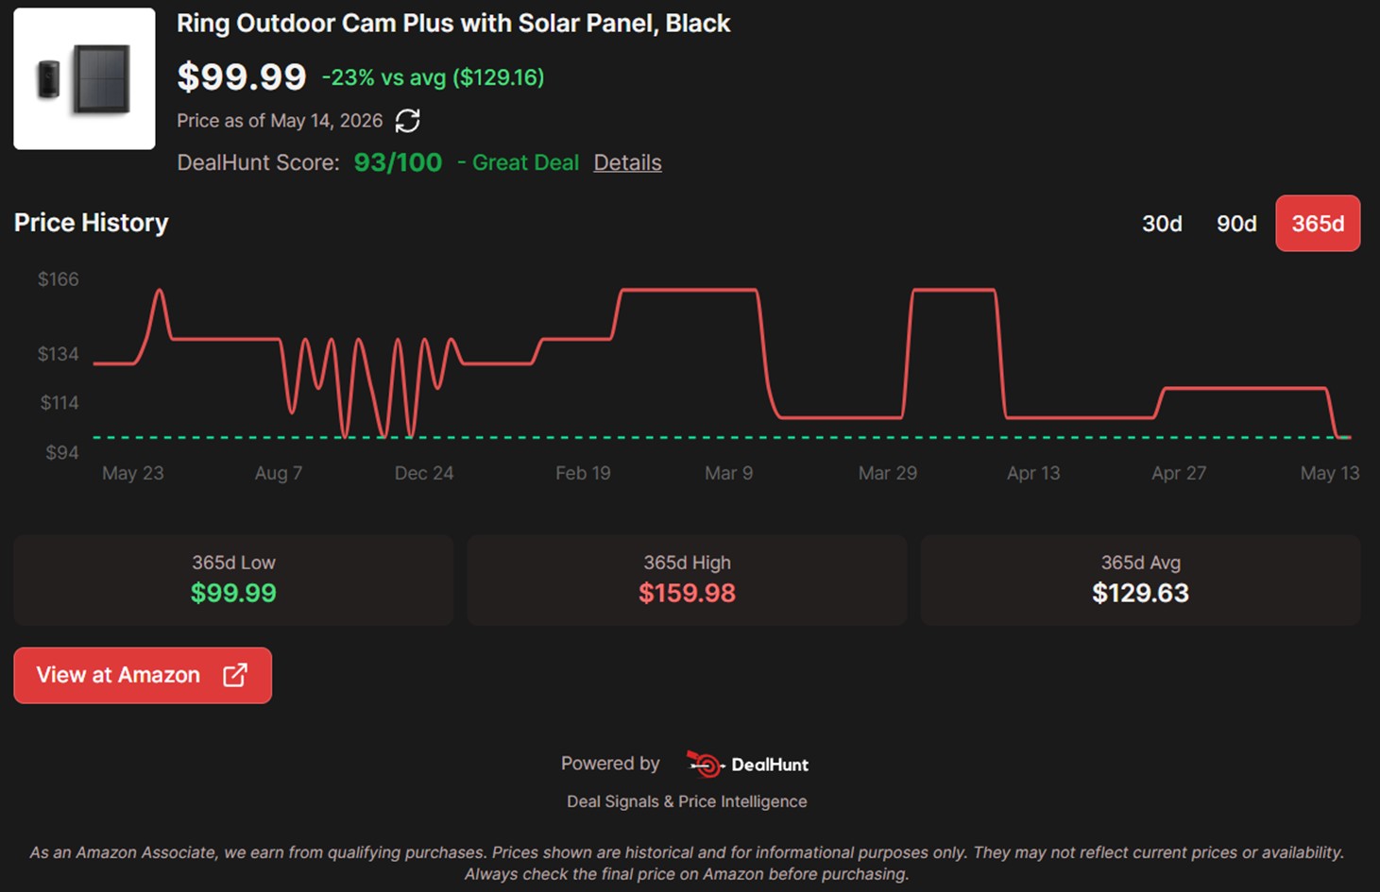Switch to the 90d price history range
This screenshot has width=1380, height=892.
(1236, 224)
